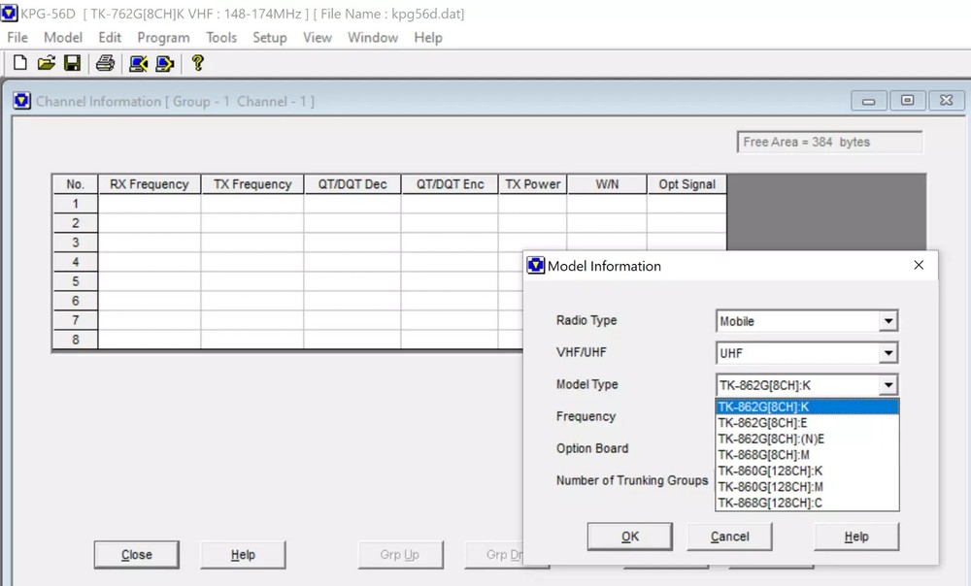Click the New file toolbar icon
The height and width of the screenshot is (586, 971).
tap(19, 63)
